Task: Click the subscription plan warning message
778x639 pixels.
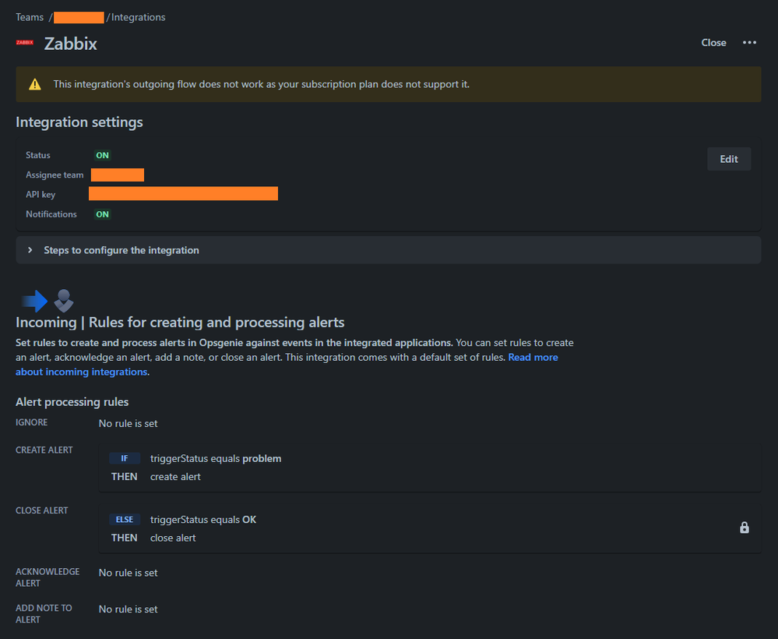Action: coord(262,84)
